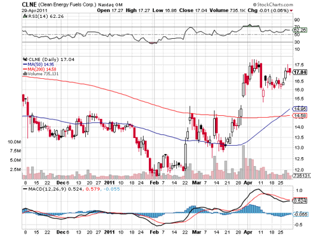Click the 12.0 price axis label
Screen dimensions: 311x236
pyautogui.click(x=299, y=170)
